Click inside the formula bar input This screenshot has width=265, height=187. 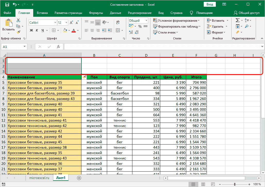point(162,47)
